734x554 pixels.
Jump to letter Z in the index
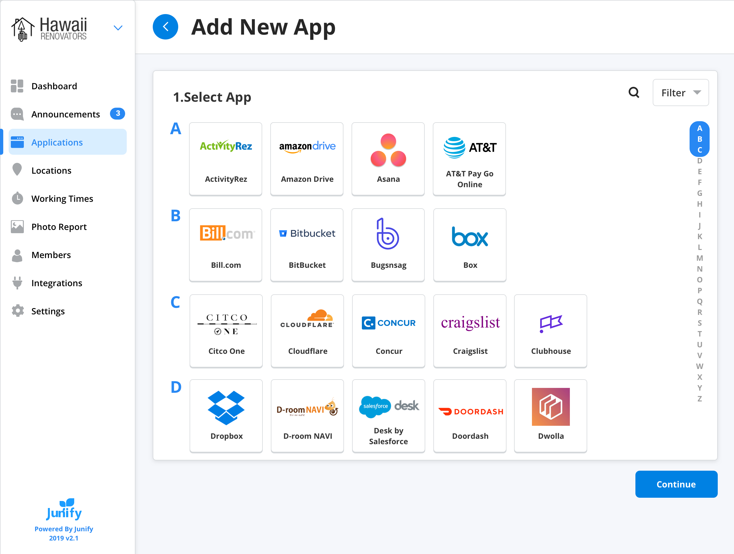(x=700, y=399)
